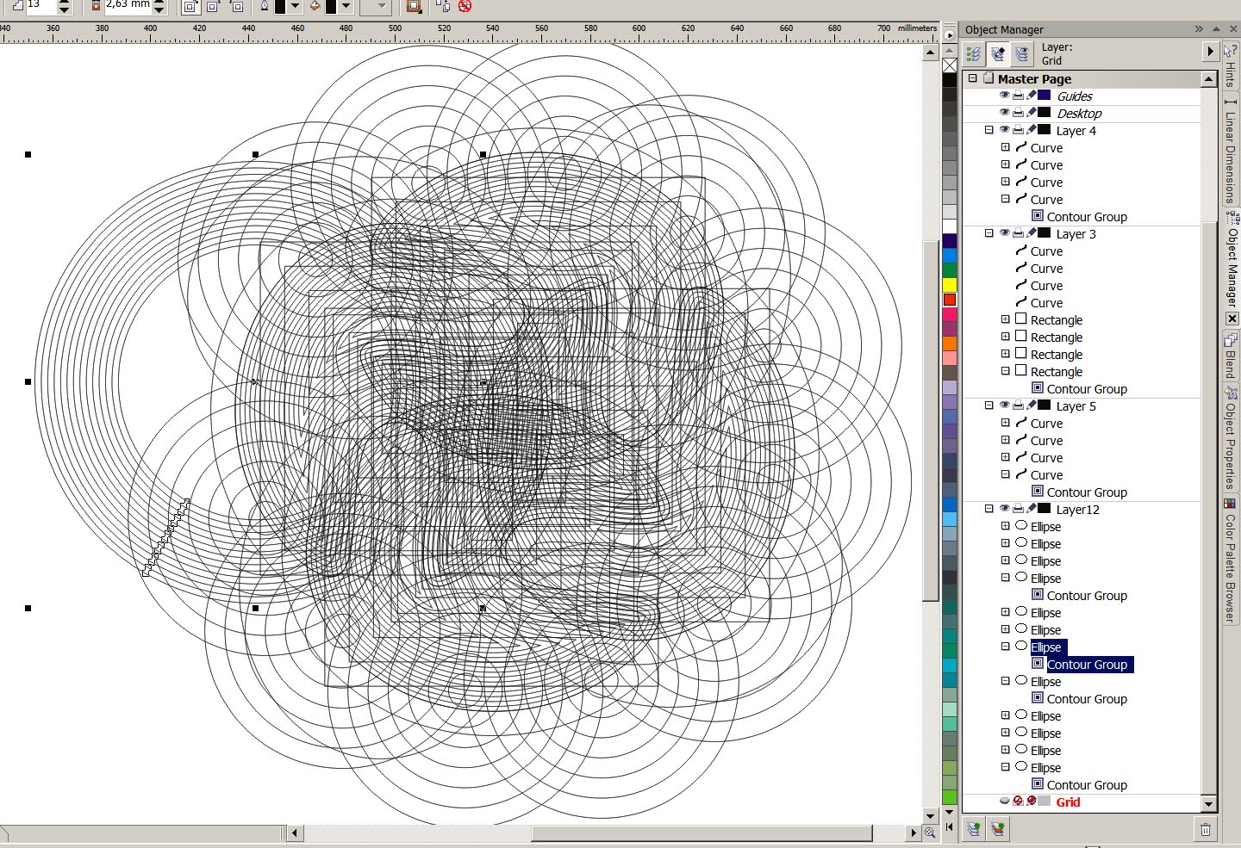The image size is (1241, 848).
Task: Expand the first Rectangle in Layer 3
Action: click(x=1005, y=319)
